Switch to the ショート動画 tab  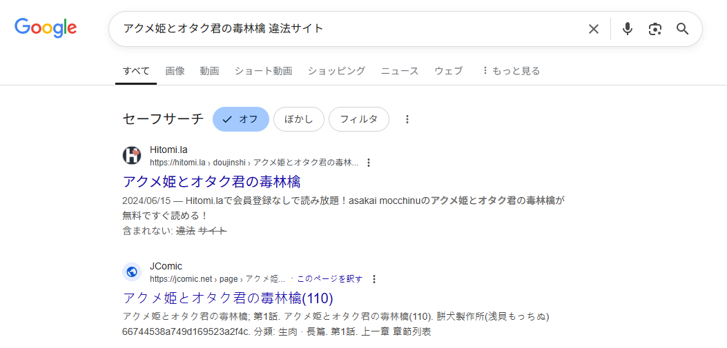point(263,71)
